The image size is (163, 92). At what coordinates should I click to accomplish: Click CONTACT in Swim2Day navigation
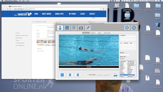(x=92, y=14)
